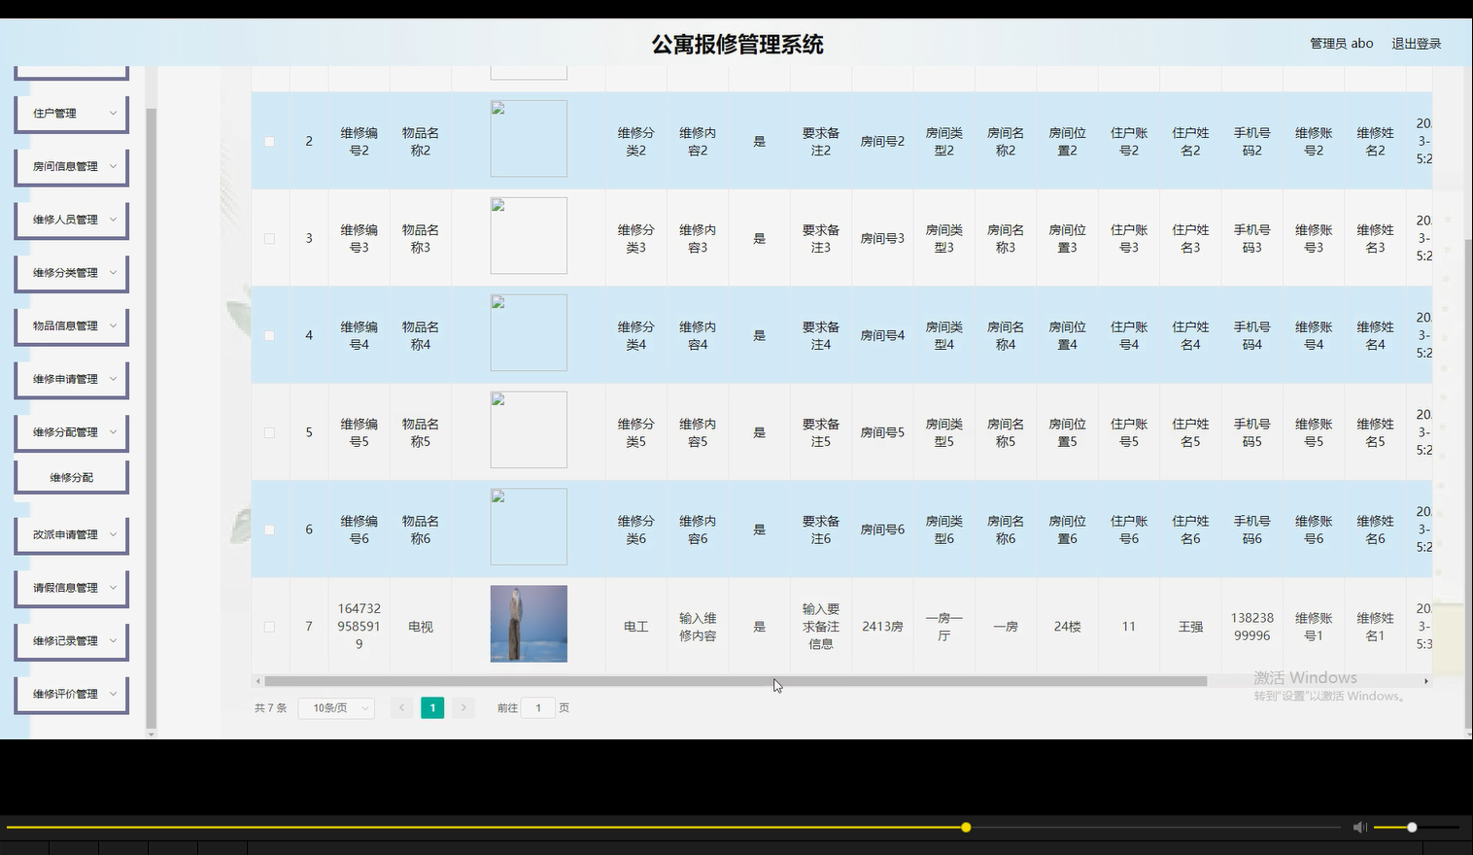Viewport: 1473px width, 855px height.
Task: Click the video progress slider
Action: click(x=965, y=827)
